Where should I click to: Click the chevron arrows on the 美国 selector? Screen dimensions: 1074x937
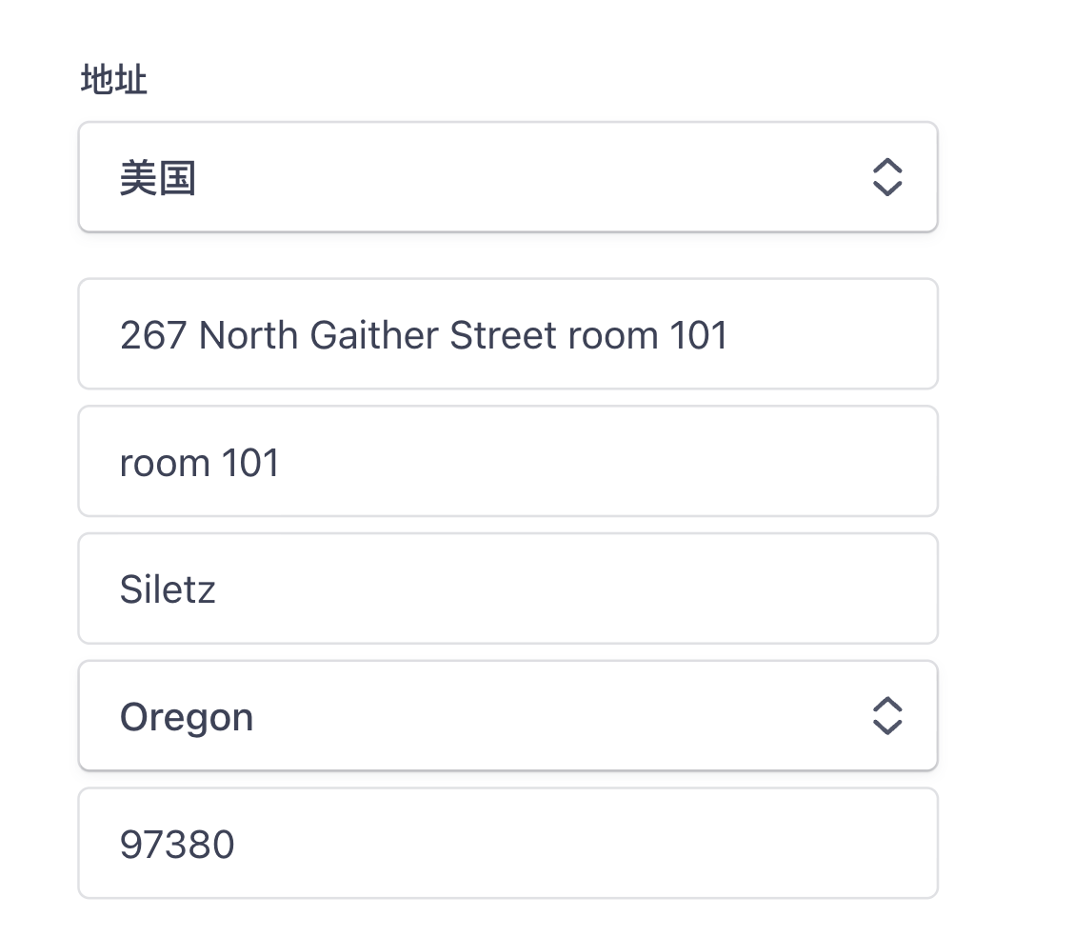tap(886, 177)
